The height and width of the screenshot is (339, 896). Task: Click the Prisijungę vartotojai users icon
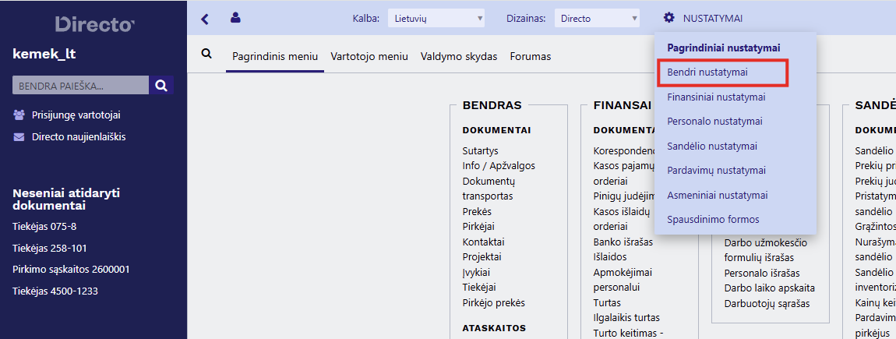(x=19, y=115)
